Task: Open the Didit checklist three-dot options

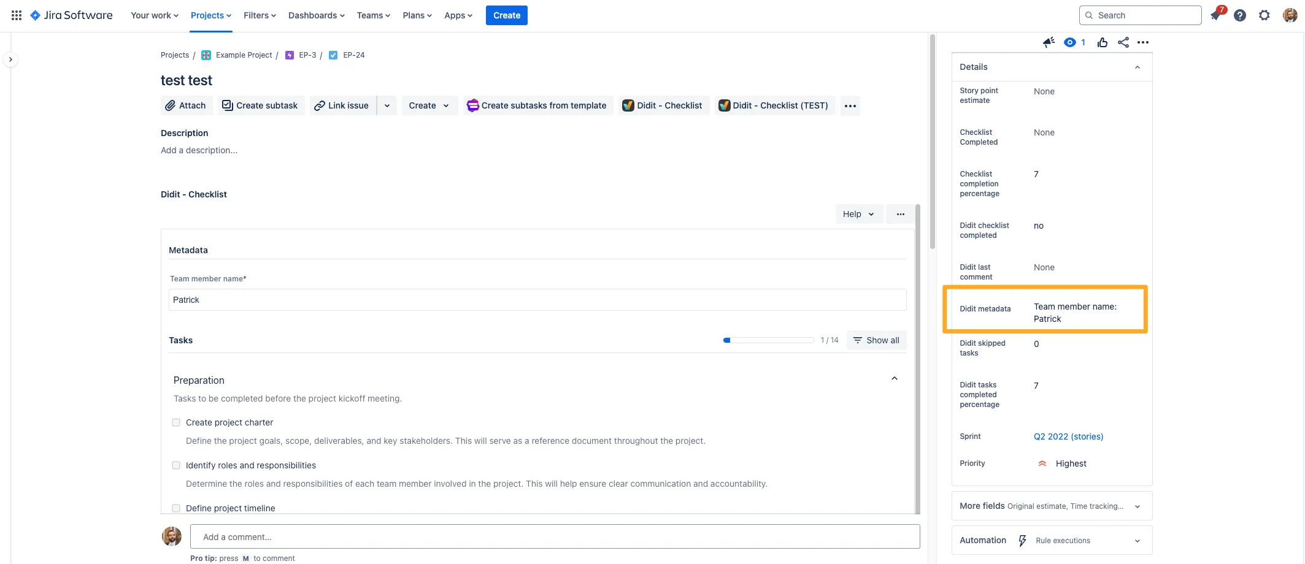Action: click(901, 214)
